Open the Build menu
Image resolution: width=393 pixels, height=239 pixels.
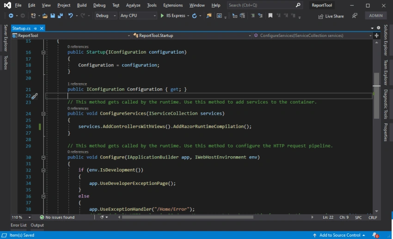[x=82, y=5]
